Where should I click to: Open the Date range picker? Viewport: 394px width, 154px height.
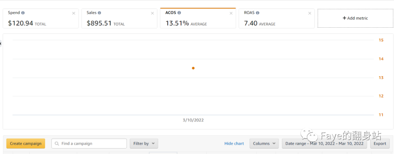[x=324, y=143]
